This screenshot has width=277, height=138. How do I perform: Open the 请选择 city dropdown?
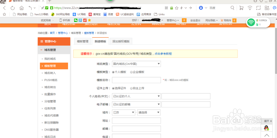tap(149, 112)
